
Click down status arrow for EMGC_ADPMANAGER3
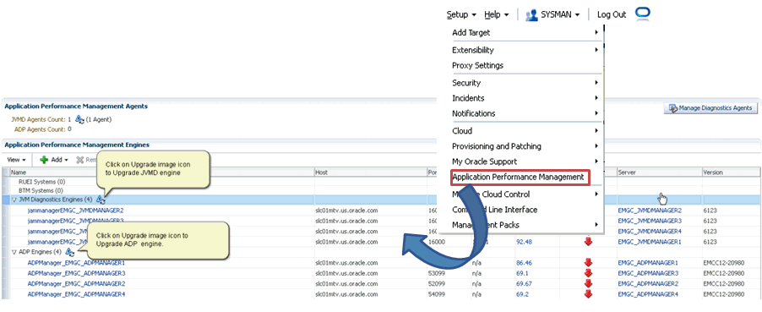[588, 273]
